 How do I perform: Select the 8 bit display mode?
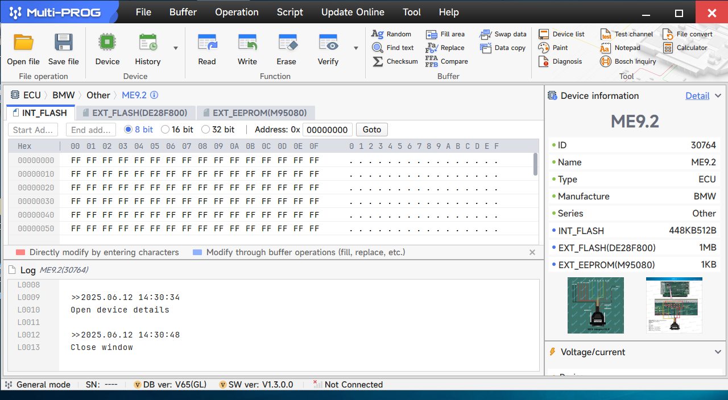[x=138, y=130]
